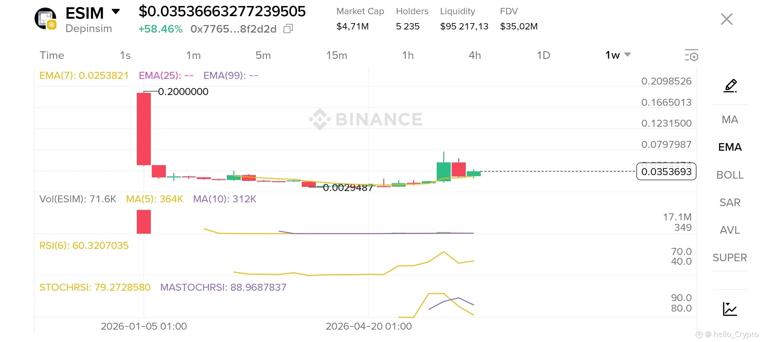Screen dimensions: 761x342
Task: Click the RSI(6) indicator label
Action: [84, 246]
